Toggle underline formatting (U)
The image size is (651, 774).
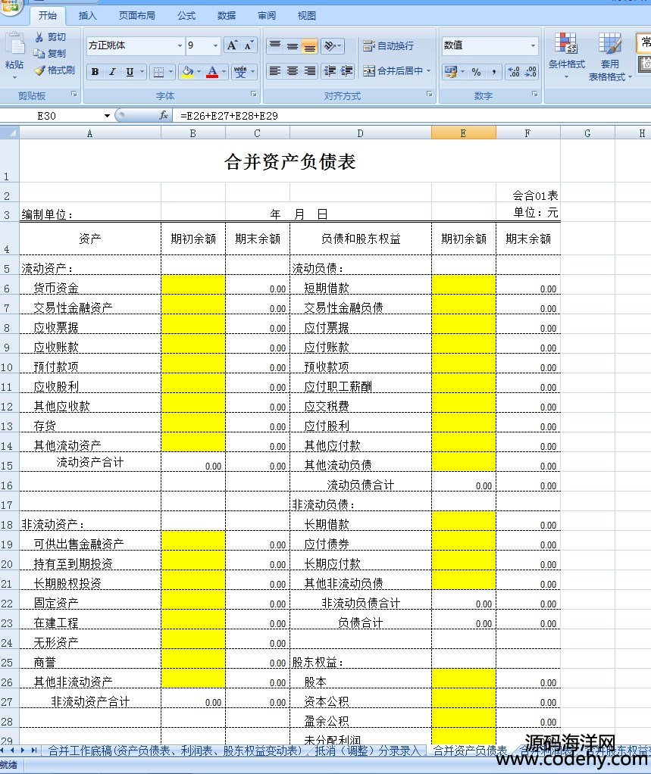tap(130, 72)
